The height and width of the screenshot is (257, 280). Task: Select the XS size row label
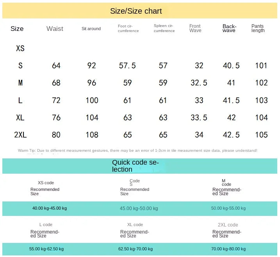[x=20, y=48]
